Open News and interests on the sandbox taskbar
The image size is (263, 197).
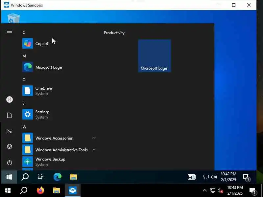pos(192,177)
